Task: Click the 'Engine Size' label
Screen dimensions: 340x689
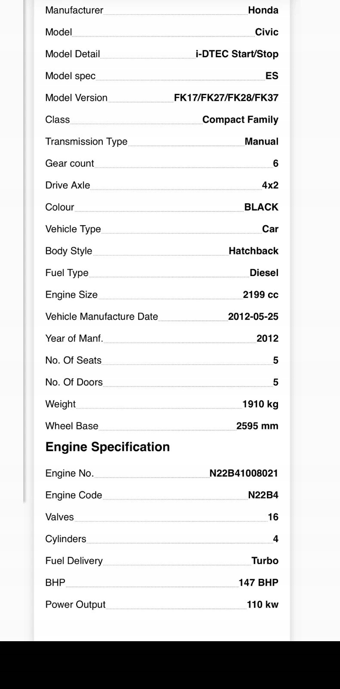Action: 71,295
